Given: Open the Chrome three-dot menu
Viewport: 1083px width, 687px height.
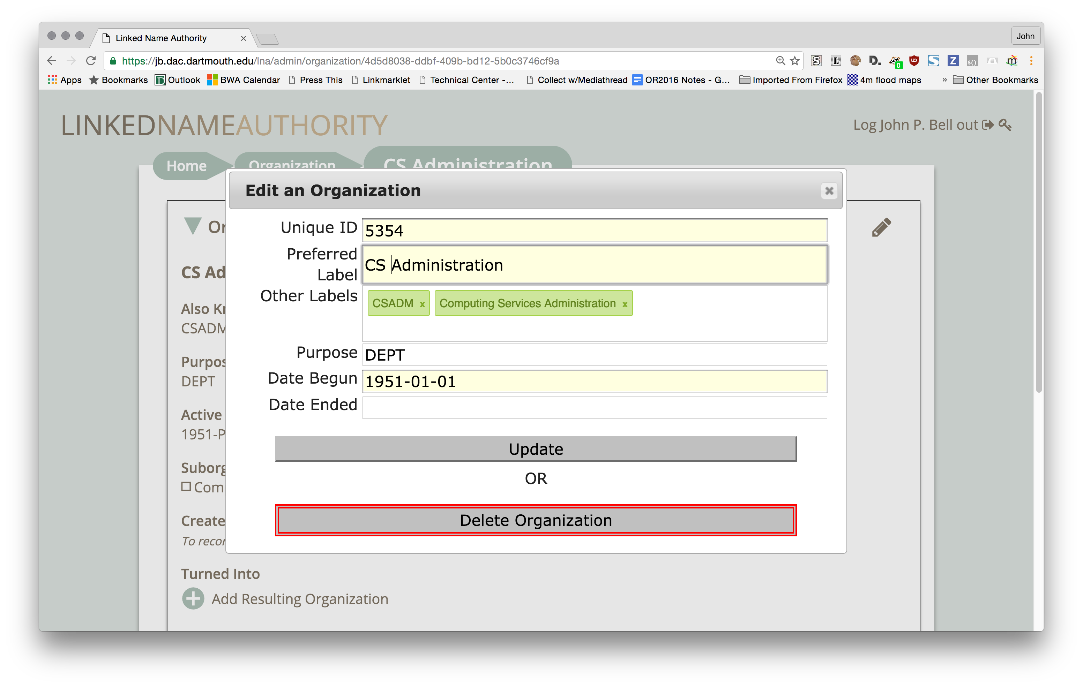Looking at the screenshot, I should (x=1031, y=61).
